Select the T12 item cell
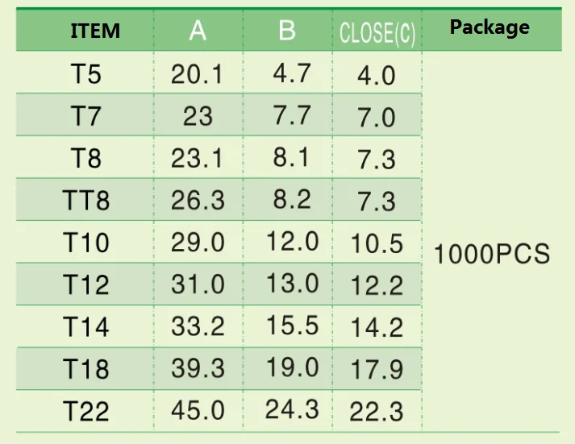 (85, 284)
